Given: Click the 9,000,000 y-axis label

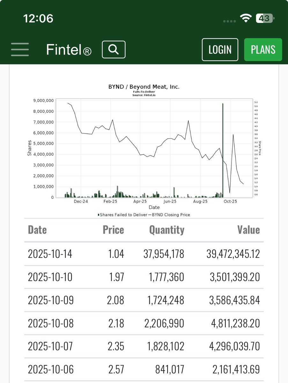Looking at the screenshot, I should [43, 101].
